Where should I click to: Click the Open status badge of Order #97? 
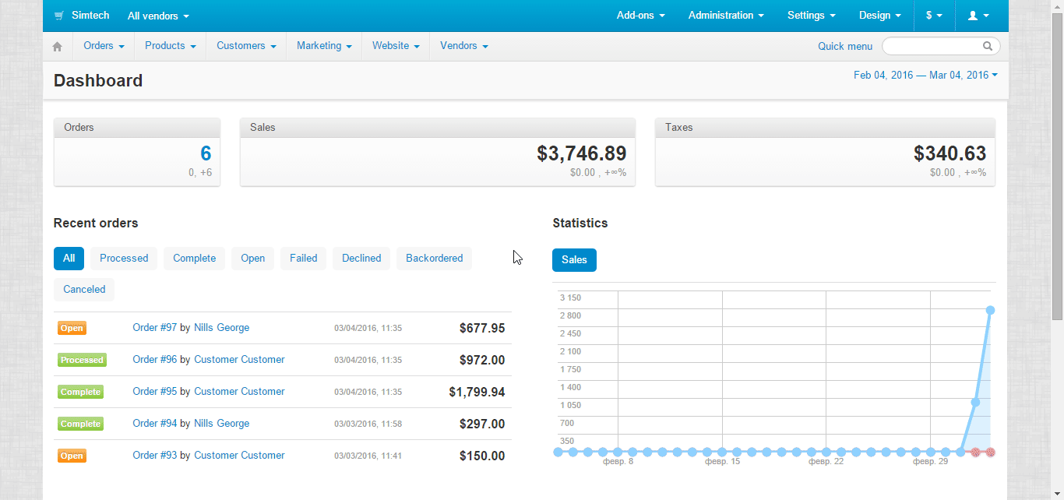click(x=72, y=329)
